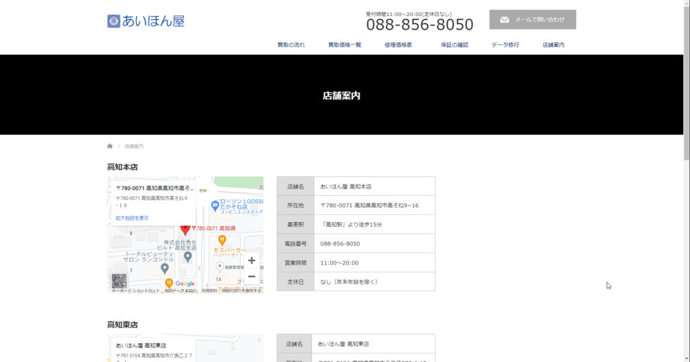This screenshot has width=690, height=362.
Task: Click the 高知本店 section heading
Action: [123, 167]
